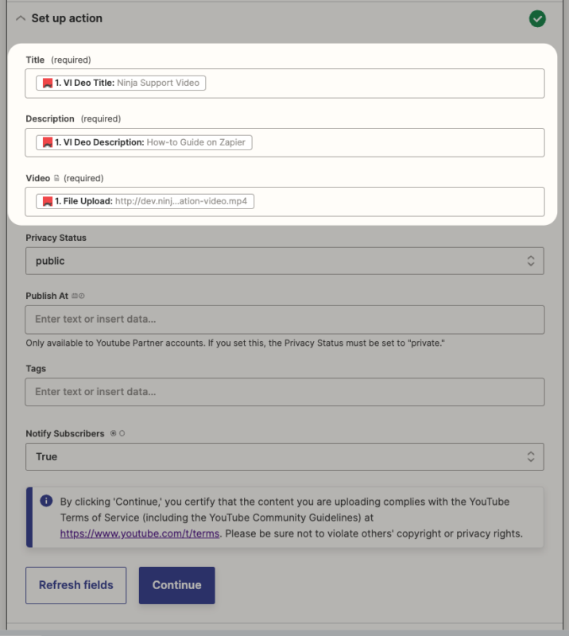Click the clock icon beside Publish At
Screen dimensions: 569x636
point(81,295)
